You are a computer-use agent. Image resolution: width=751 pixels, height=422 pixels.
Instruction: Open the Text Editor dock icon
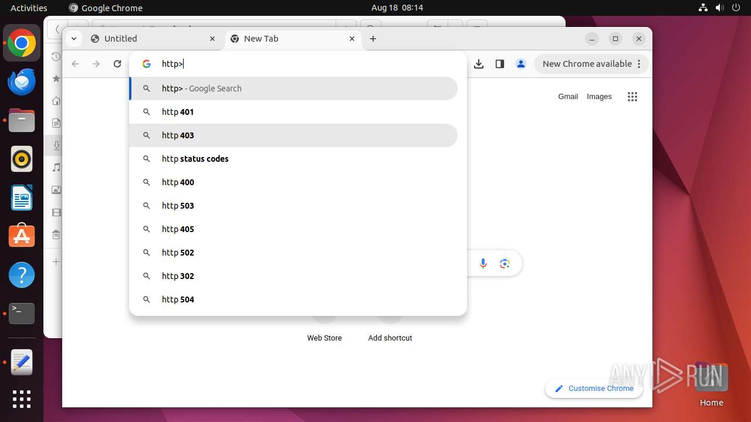pyautogui.click(x=22, y=363)
